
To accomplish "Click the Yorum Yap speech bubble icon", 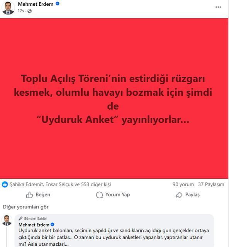I will 100,195.
